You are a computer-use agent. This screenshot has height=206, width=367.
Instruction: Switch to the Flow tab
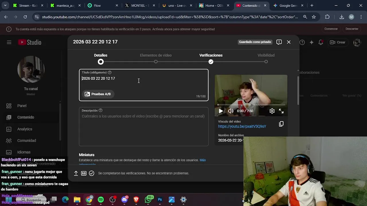(x=103, y=5)
